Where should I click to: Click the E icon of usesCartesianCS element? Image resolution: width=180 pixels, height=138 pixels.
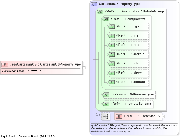tap(5, 65)
